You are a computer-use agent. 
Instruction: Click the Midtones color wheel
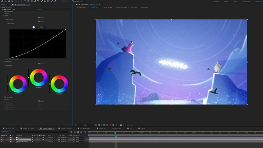tap(39, 77)
